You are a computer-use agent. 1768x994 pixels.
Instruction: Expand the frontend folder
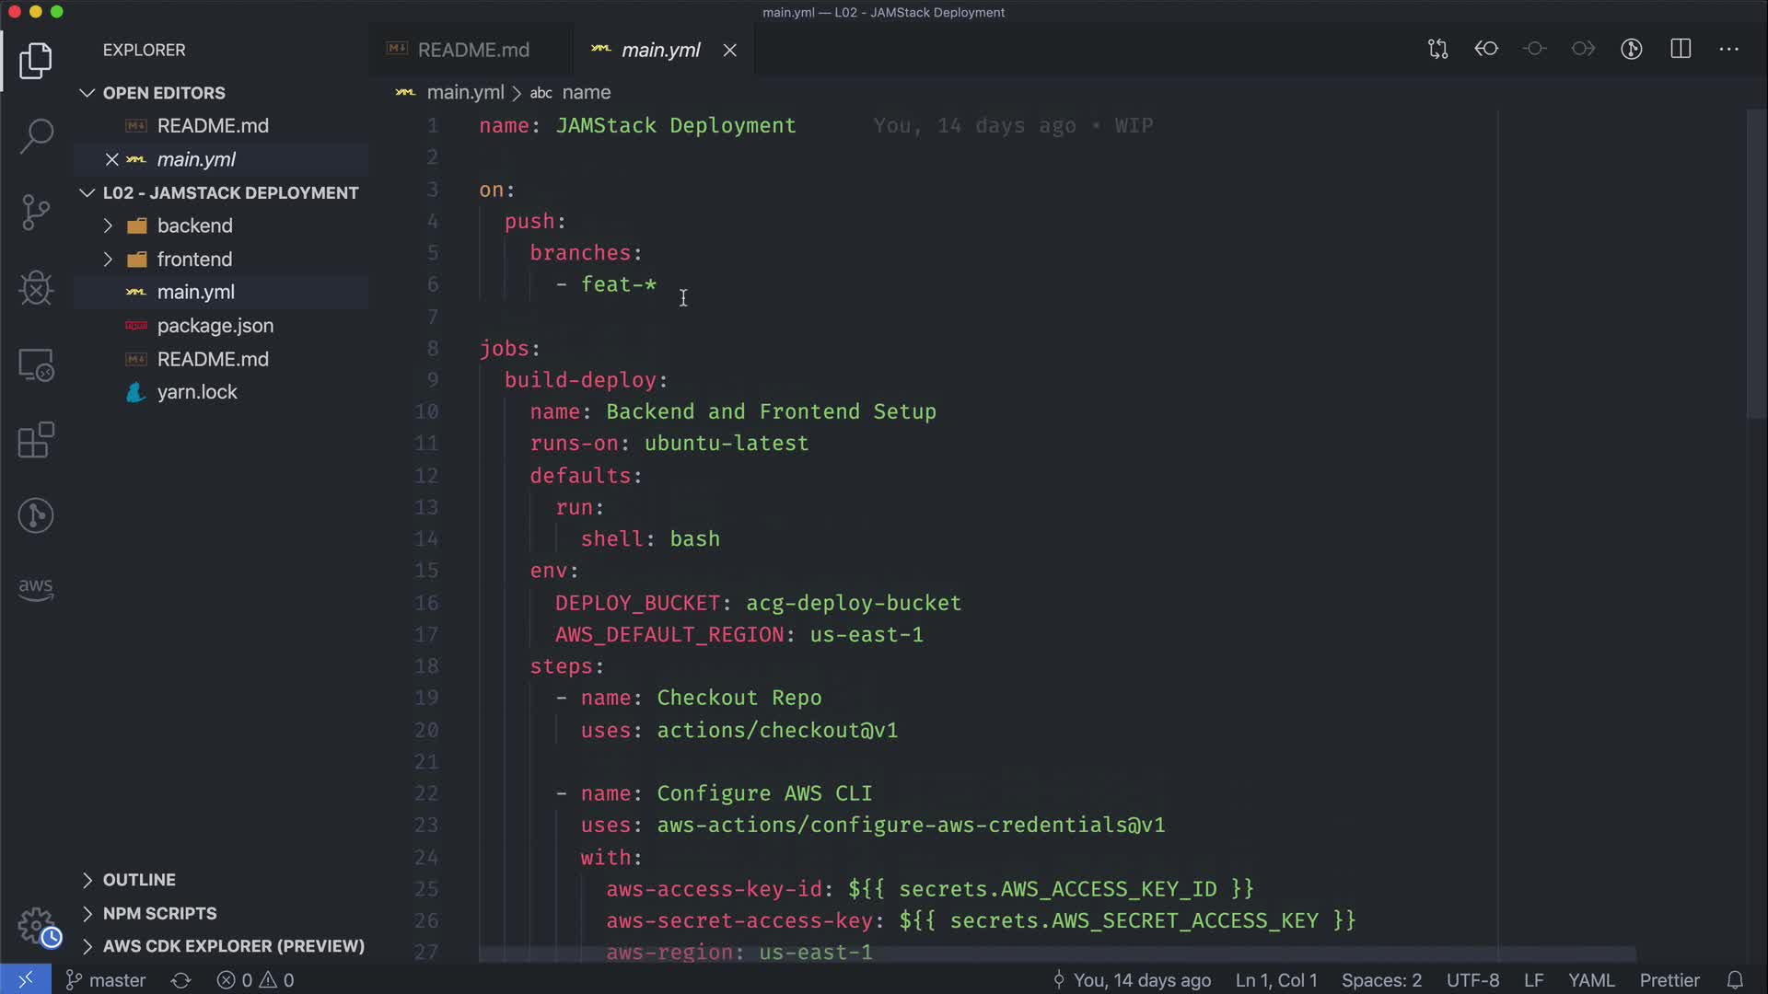pos(194,260)
